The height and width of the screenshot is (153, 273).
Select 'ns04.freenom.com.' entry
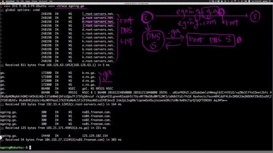point(96,116)
